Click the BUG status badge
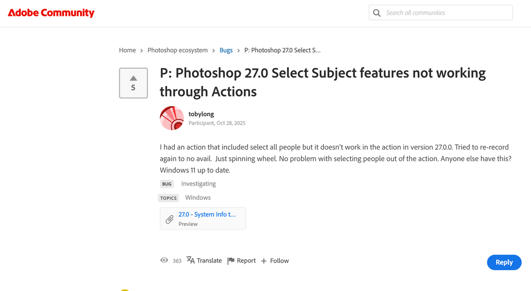This screenshot has height=291, width=531. (167, 183)
